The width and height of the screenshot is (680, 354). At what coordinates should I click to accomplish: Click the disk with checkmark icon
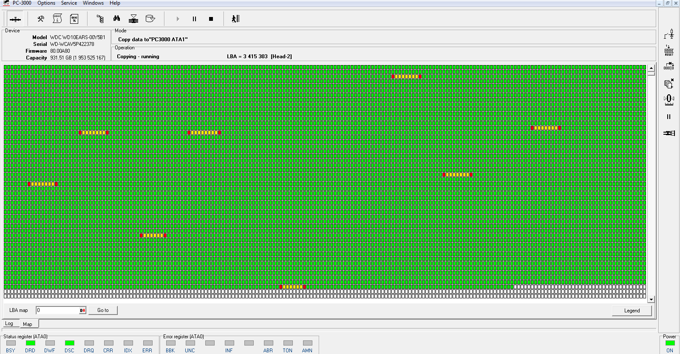point(150,19)
